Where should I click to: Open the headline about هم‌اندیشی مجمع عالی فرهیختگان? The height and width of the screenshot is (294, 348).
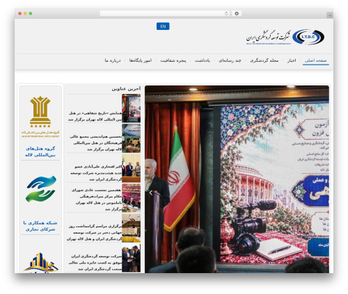coord(95,143)
